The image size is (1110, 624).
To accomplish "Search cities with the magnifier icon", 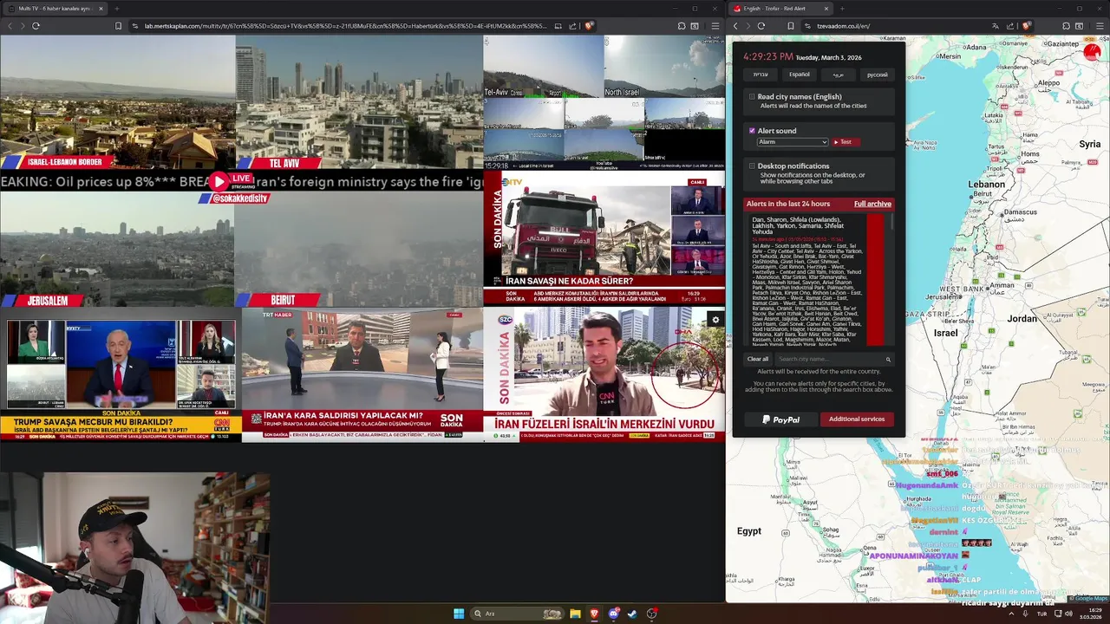I will point(888,359).
